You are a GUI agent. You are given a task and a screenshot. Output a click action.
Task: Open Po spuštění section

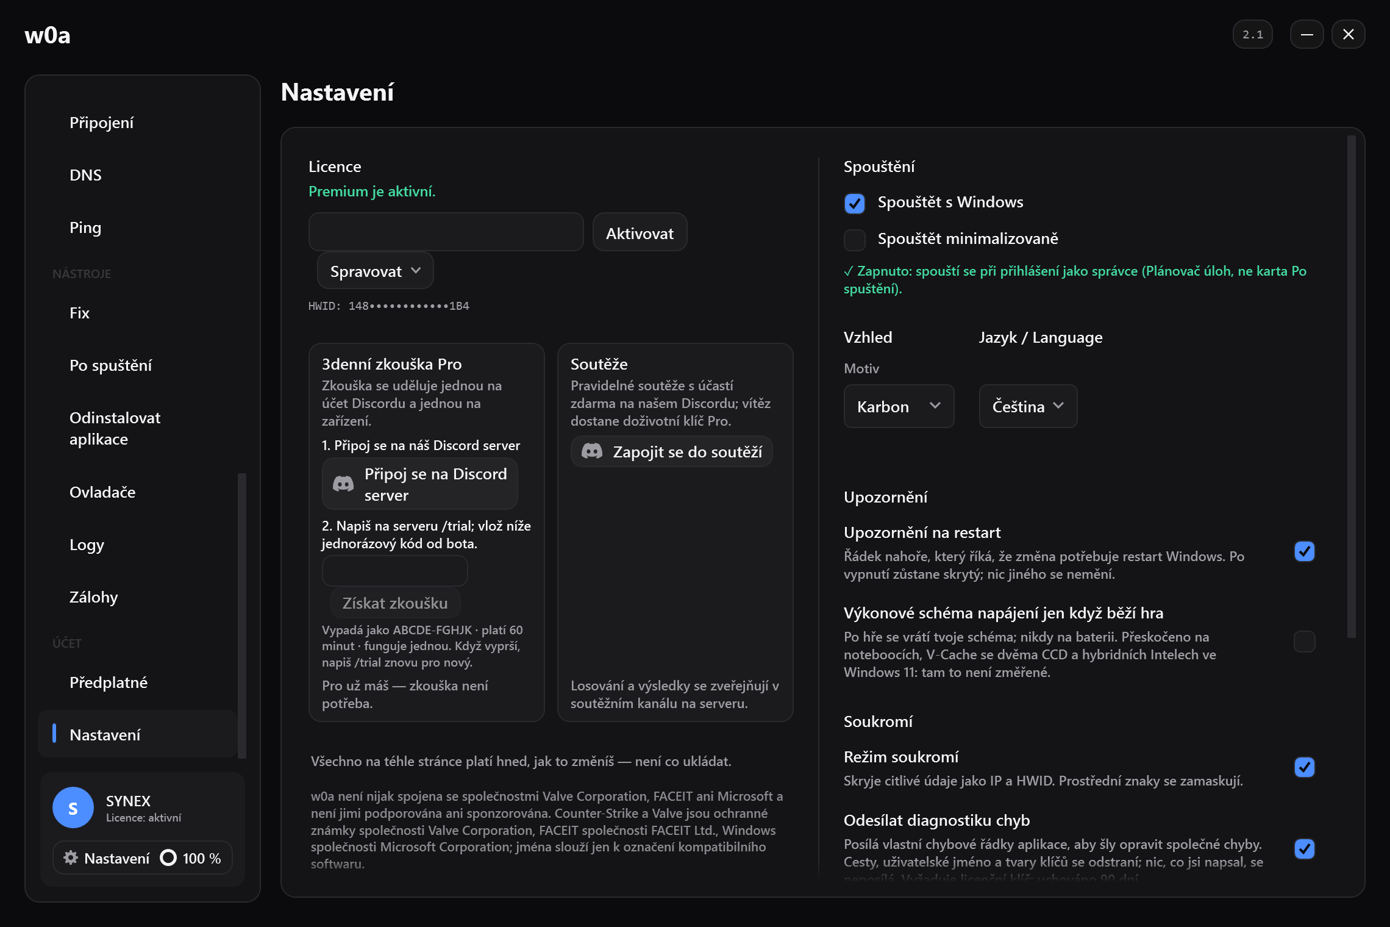(138, 365)
